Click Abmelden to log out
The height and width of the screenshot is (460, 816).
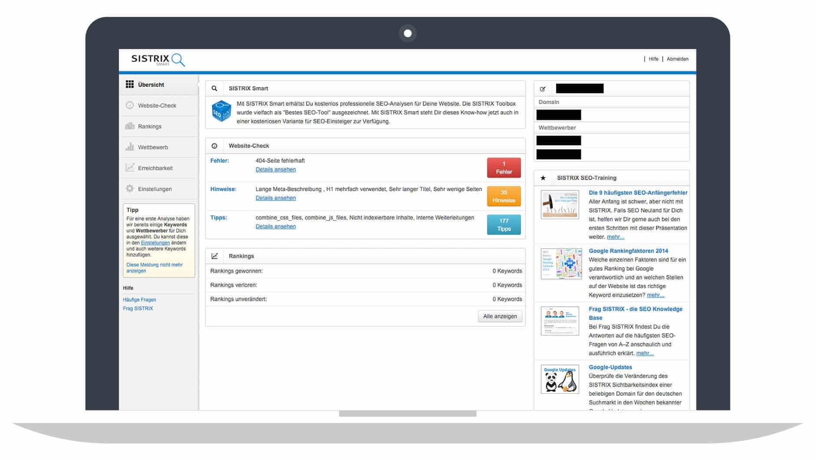coord(678,59)
